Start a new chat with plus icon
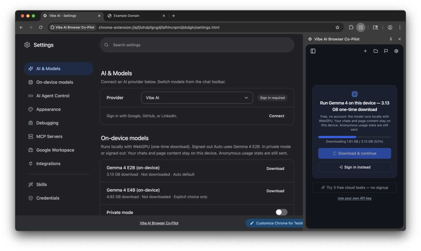421x251 pixels. coord(365,51)
